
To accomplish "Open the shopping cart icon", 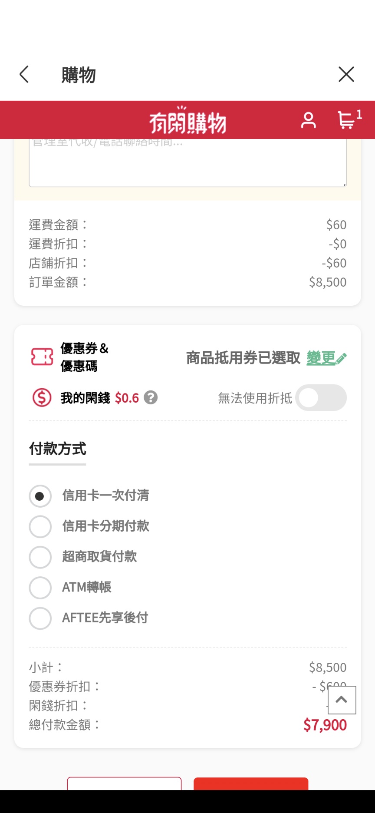I will 346,120.
